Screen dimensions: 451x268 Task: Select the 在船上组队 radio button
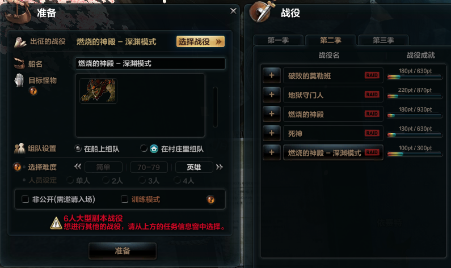(x=78, y=148)
